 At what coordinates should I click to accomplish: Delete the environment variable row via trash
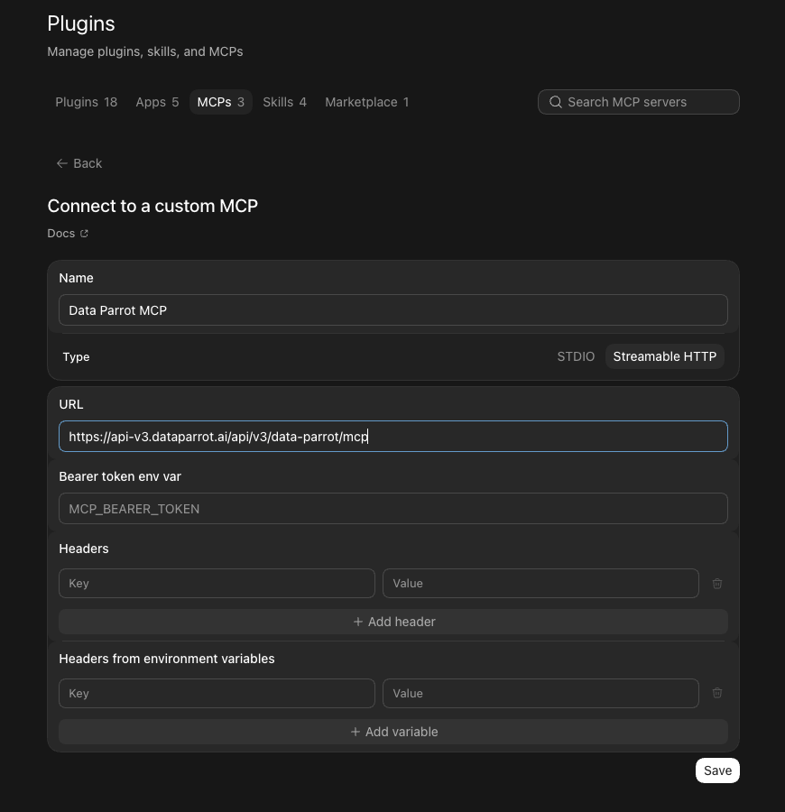(x=717, y=693)
